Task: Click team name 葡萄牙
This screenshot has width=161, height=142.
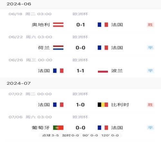Action: tap(41, 128)
